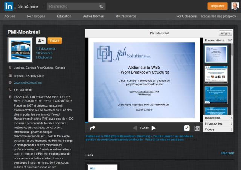Select the Documents tab in sidebar
The height and width of the screenshot is (170, 241).
(x=213, y=118)
